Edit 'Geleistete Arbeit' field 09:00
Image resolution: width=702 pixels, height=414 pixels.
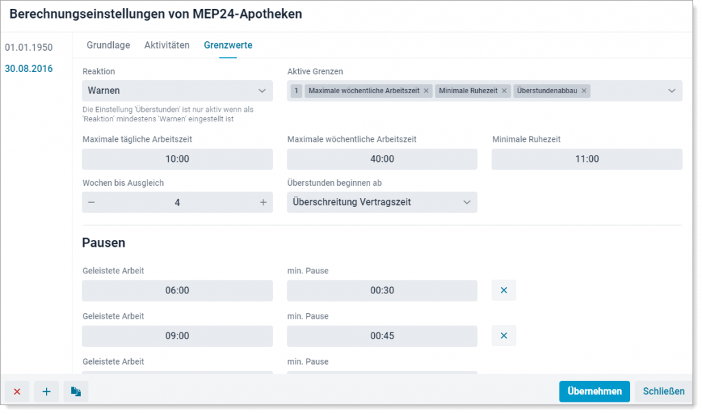(178, 336)
